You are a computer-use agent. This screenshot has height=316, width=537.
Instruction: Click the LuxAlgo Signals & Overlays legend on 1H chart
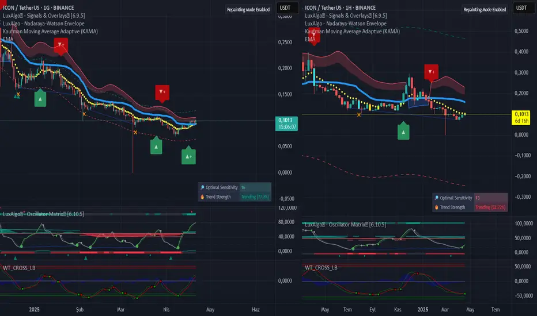(346, 16)
